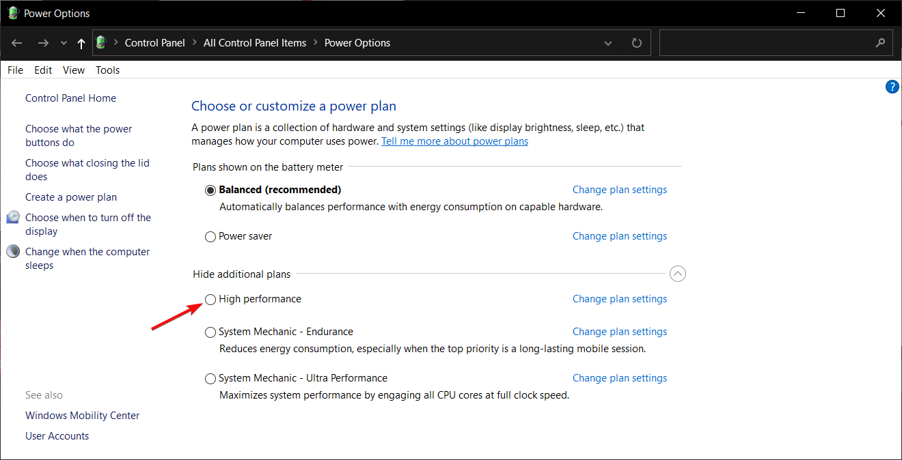Click the sleep moon icon in sidebar
Viewport: 902px width, 460px height.
[x=14, y=252]
